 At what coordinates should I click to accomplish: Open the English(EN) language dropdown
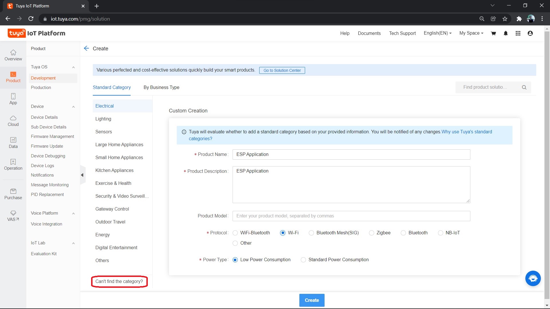tap(437, 33)
